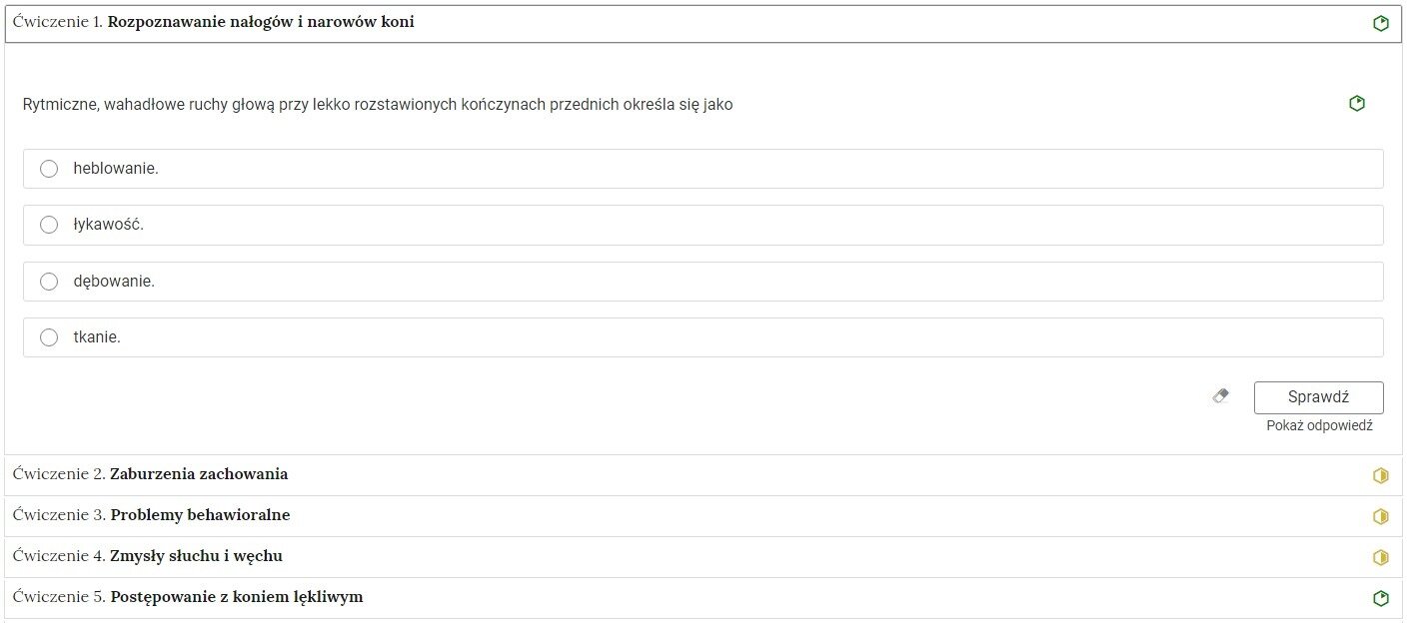The image size is (1408, 623).
Task: Collapse Ćwiczenie 1 Rozpoznawanie nałogów section
Action: [x=260, y=23]
